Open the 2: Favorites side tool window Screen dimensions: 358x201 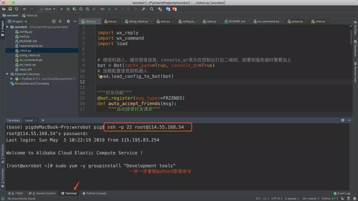point(3,178)
